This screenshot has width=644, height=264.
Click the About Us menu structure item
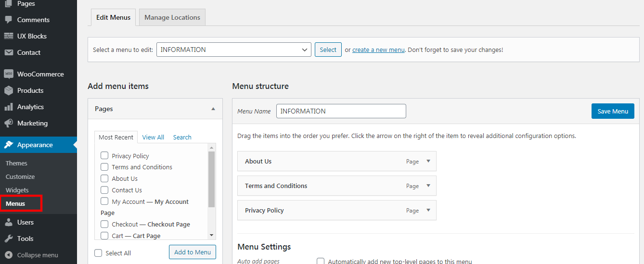[337, 161]
